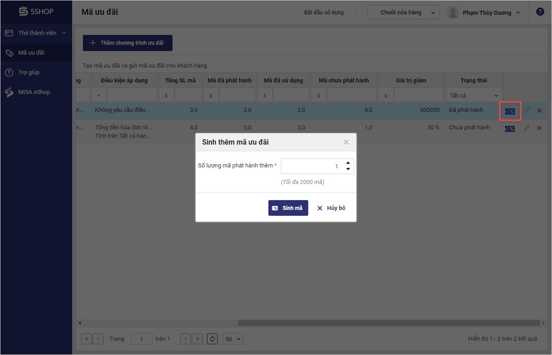Open Điều kiện áp dụng filter operator

click(99, 95)
